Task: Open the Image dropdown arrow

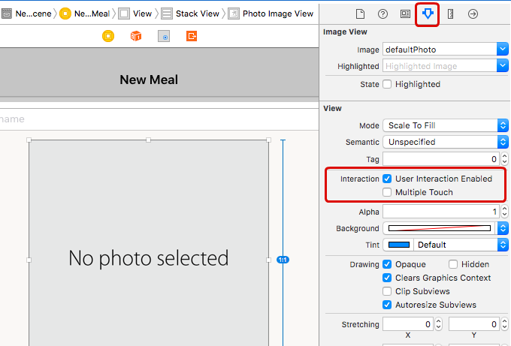Action: click(503, 50)
